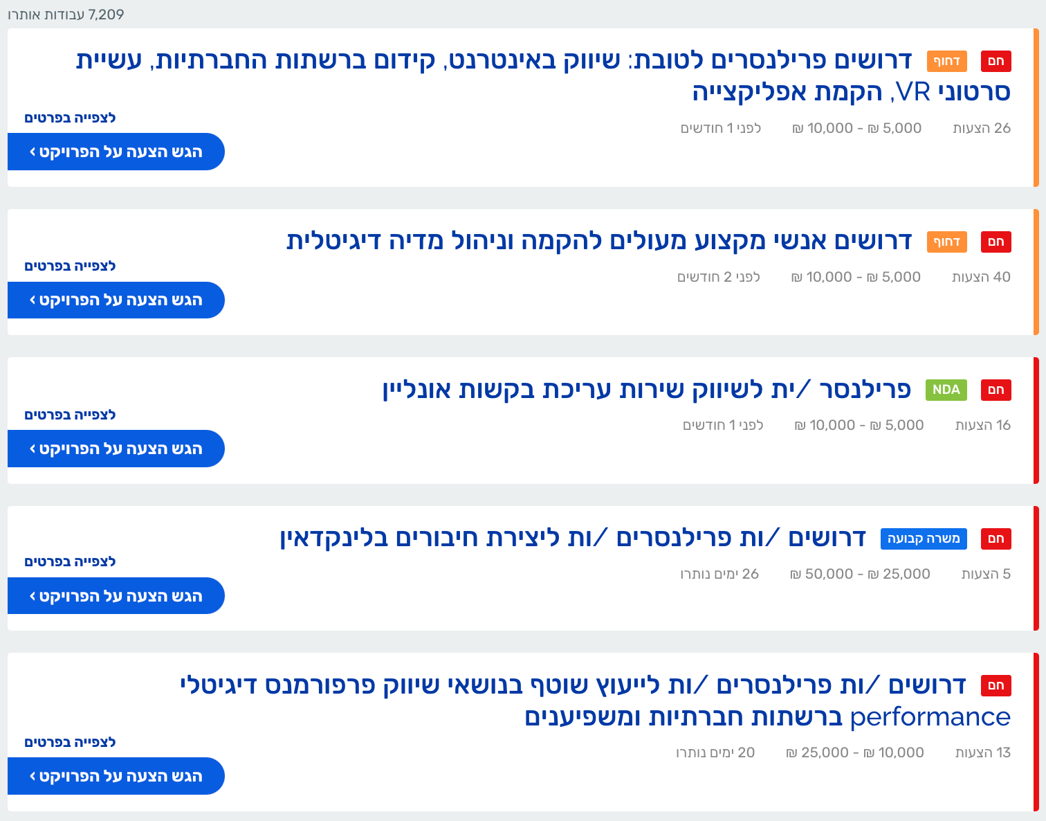
Task: Click red 'חם' badge on NDA project
Action: (995, 390)
